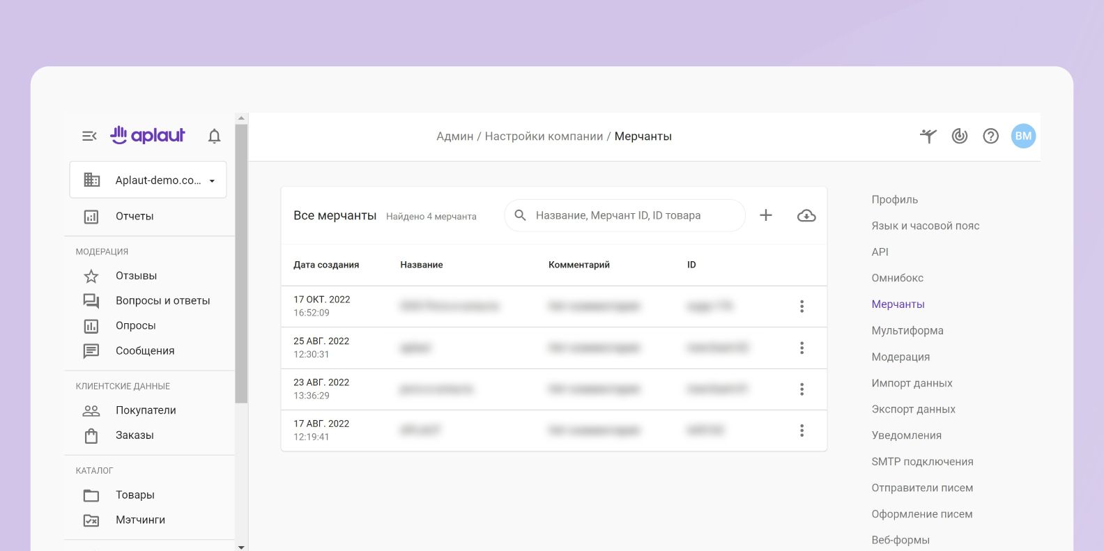The height and width of the screenshot is (551, 1104).
Task: Go to Отзывы in sidebar
Action: tap(136, 276)
